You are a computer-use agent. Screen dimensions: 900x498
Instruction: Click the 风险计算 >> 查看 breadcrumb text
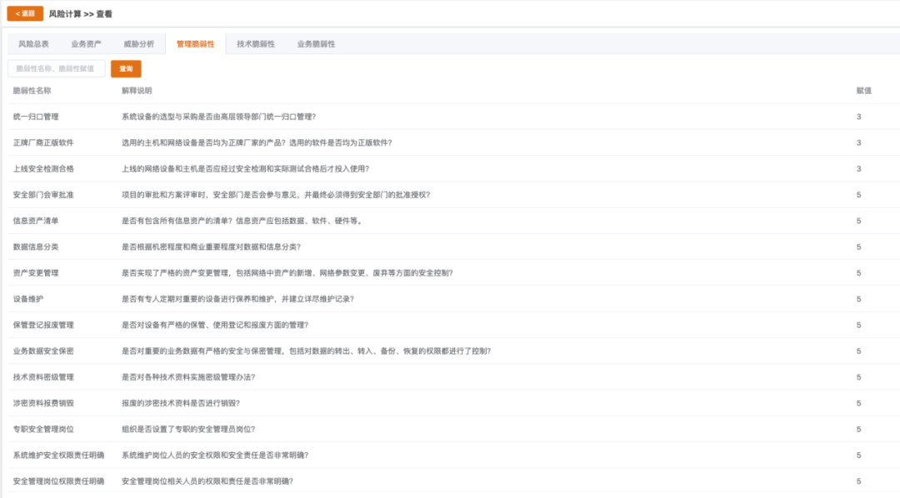coord(80,14)
